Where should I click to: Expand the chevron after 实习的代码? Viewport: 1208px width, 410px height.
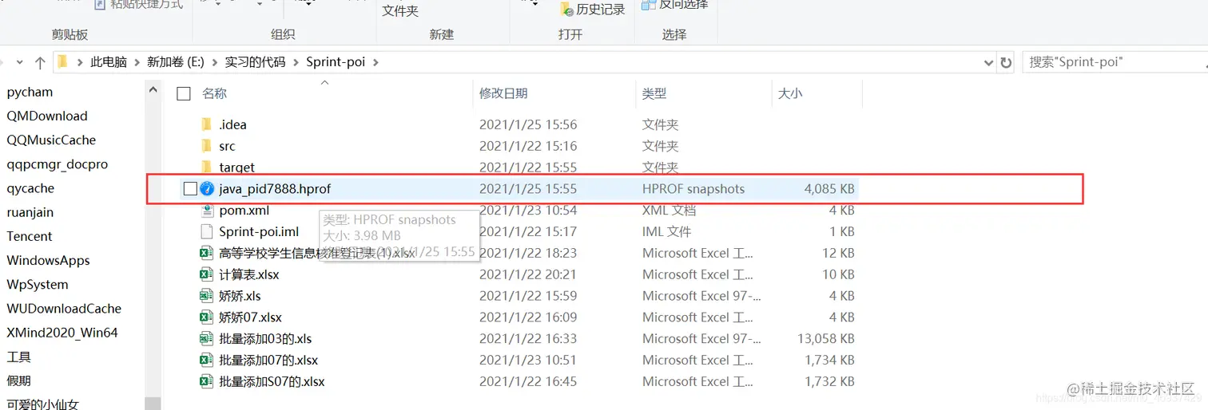296,61
